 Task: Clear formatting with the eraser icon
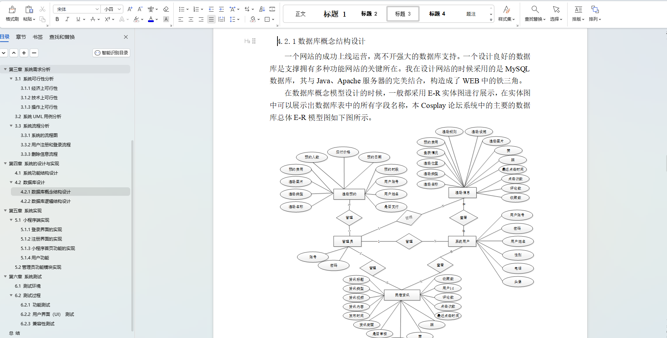166,9
